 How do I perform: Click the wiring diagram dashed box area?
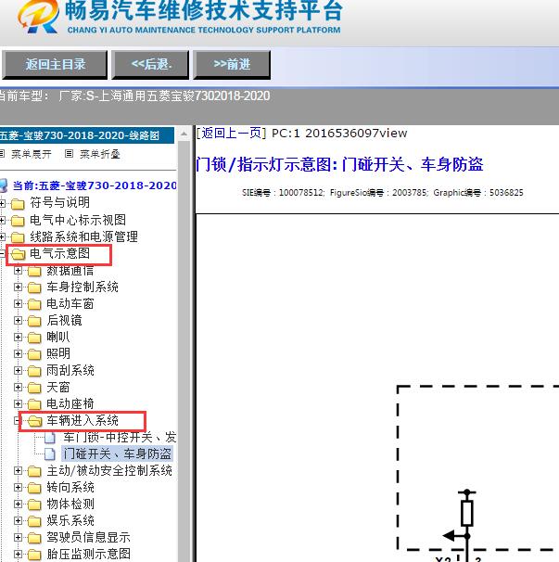pyautogui.click(x=478, y=467)
